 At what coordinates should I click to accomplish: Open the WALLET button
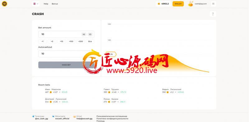[x=178, y=4]
